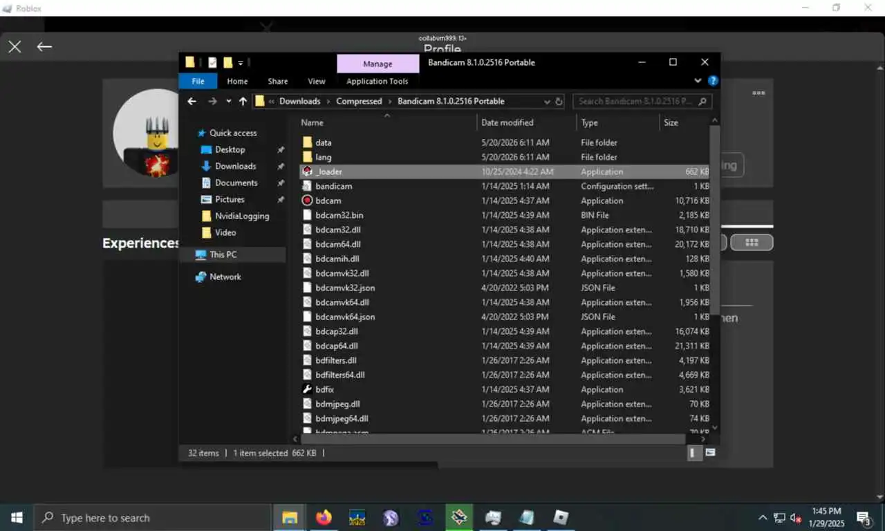
Task: Open the Application Tools tab
Action: (378, 81)
